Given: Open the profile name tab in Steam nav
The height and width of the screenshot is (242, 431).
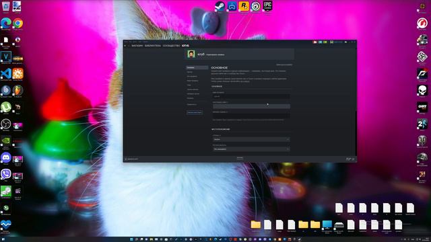Looking at the screenshot, I should tap(185, 46).
